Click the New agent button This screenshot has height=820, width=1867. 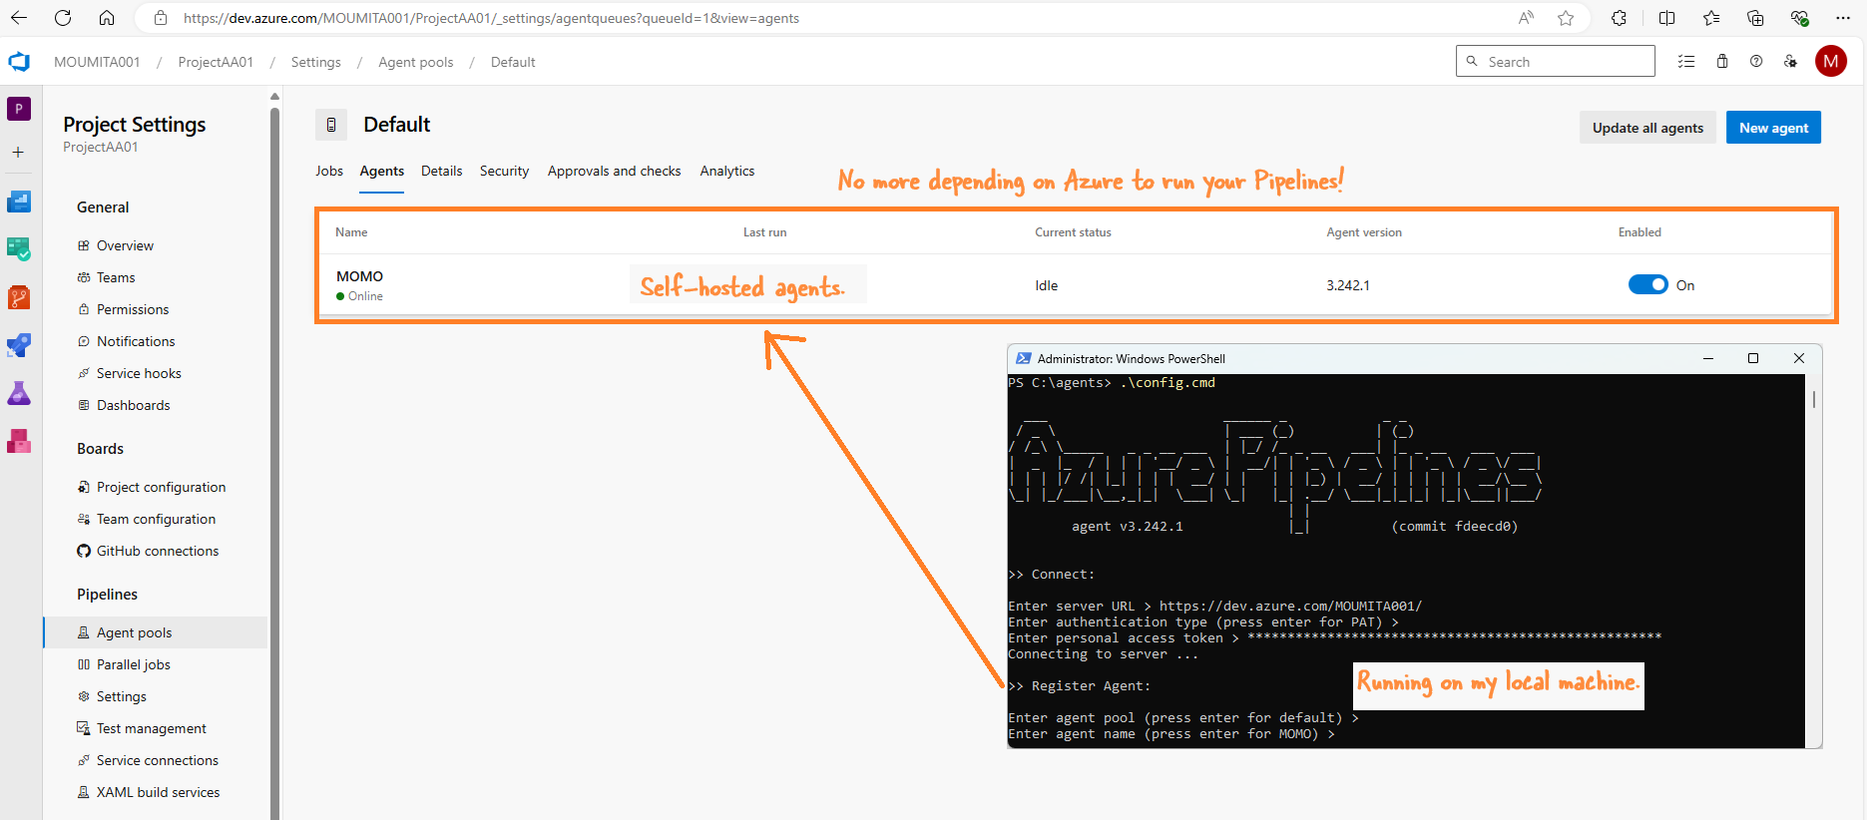1773,128
